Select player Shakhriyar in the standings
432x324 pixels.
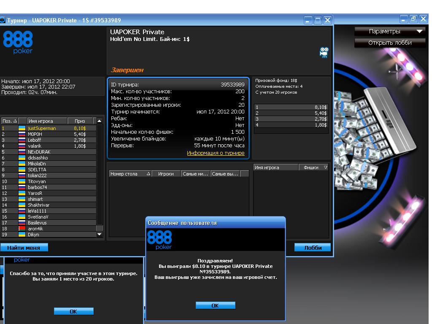(49, 205)
